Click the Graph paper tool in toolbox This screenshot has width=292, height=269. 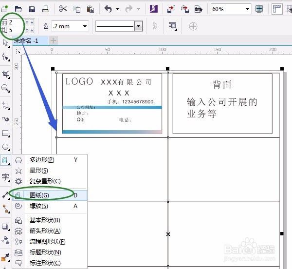click(5, 160)
